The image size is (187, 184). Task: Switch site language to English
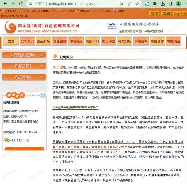pyautogui.click(x=179, y=14)
